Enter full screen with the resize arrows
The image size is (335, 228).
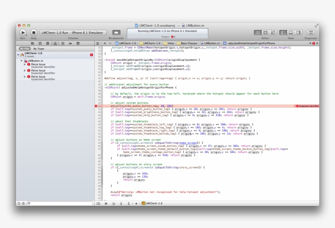[x=317, y=26]
